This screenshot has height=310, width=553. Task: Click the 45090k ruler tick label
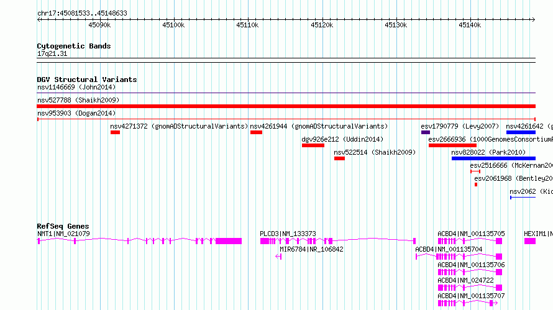pyautogui.click(x=99, y=25)
